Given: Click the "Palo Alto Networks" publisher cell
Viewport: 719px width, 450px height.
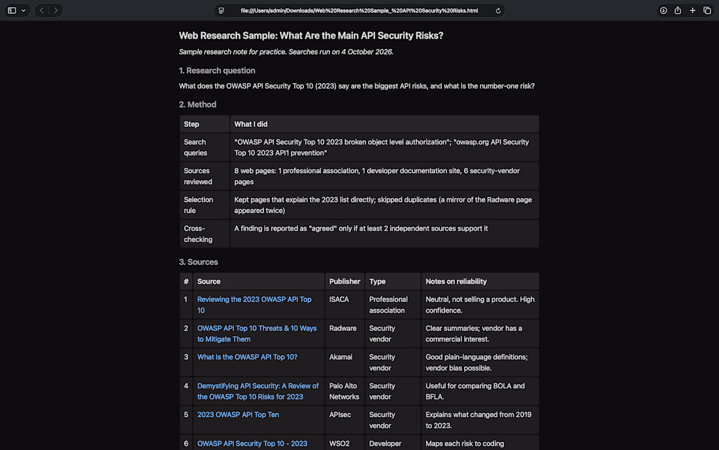Looking at the screenshot, I should point(345,391).
